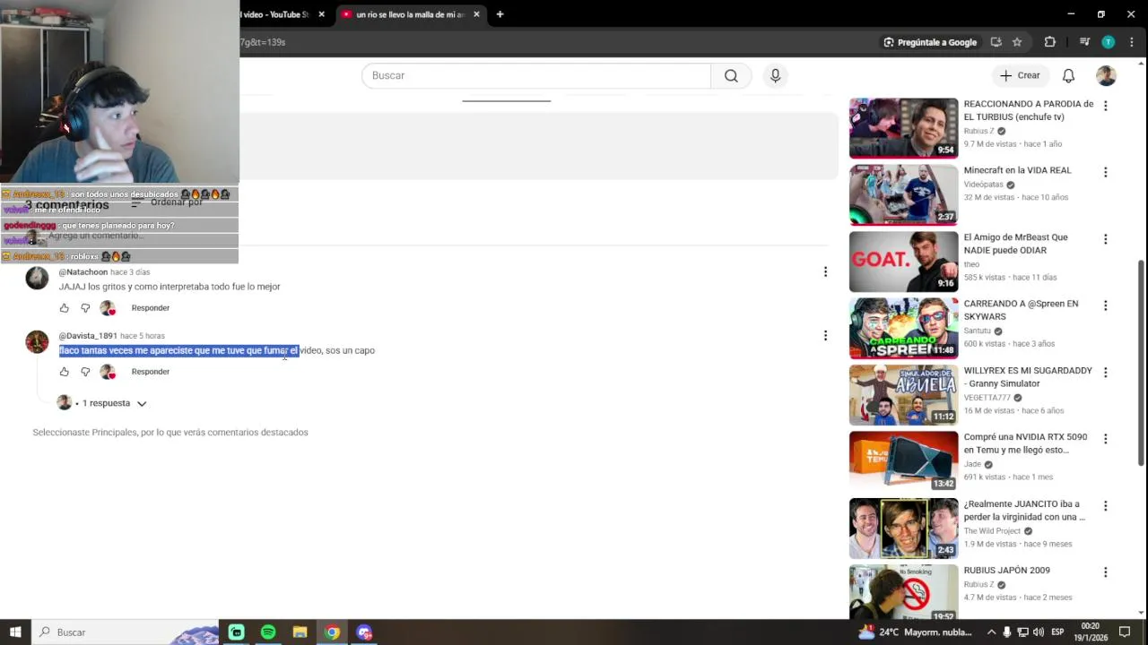Switch to the YouTube Studio tab

coord(274,14)
